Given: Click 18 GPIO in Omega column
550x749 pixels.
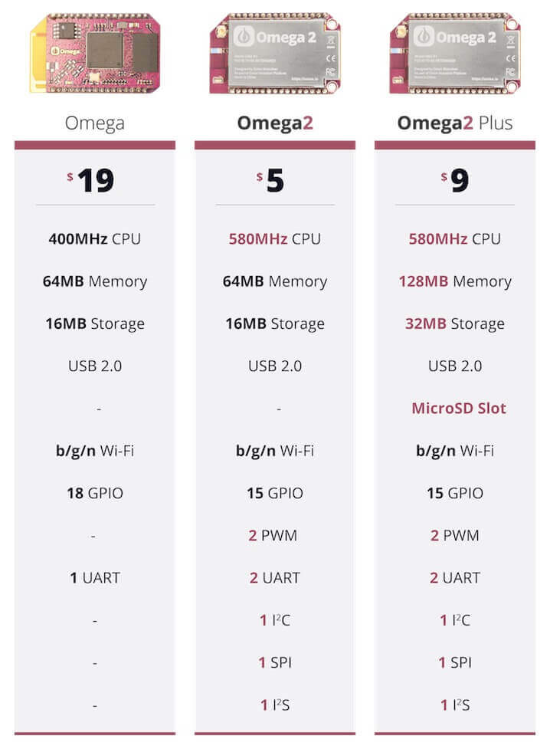Looking at the screenshot, I should pyautogui.click(x=95, y=493).
